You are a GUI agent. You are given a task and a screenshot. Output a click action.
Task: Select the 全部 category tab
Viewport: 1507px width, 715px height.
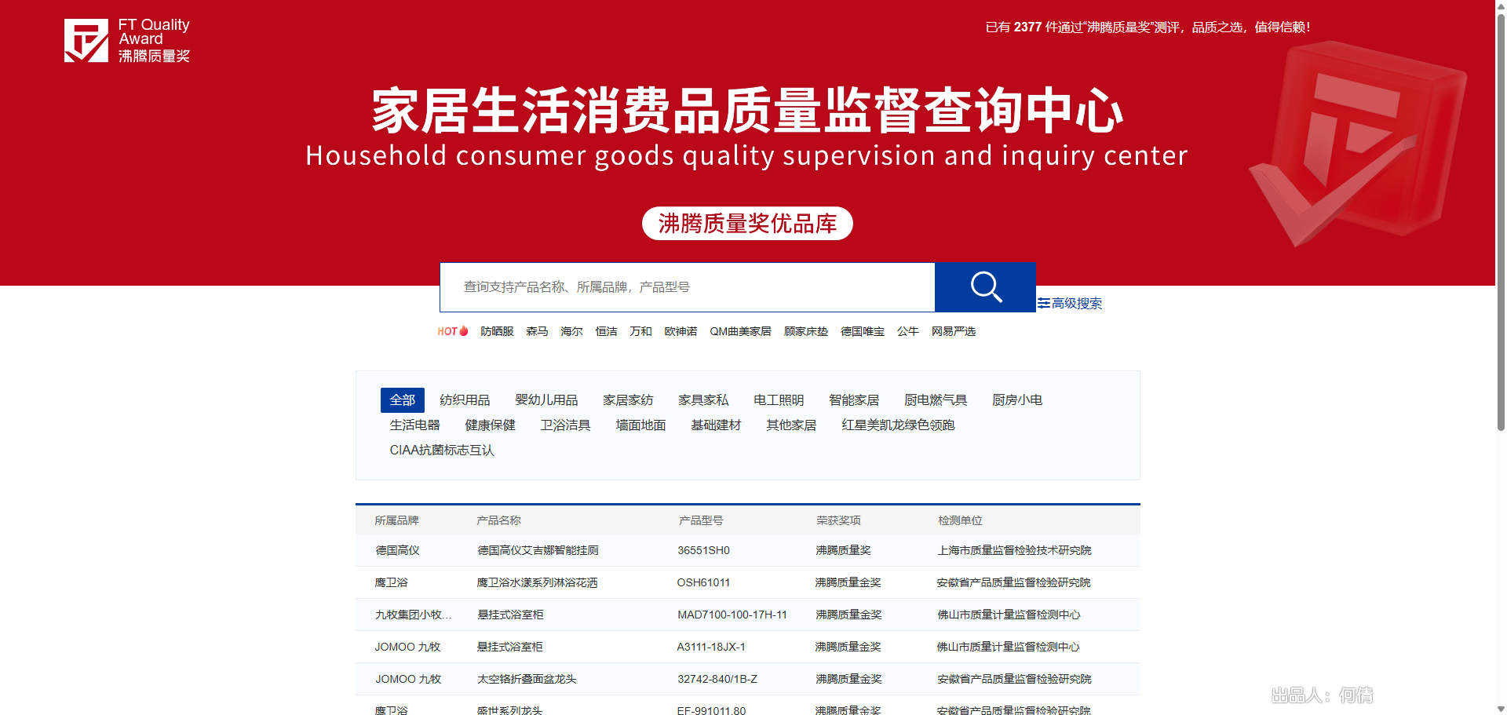[403, 400]
